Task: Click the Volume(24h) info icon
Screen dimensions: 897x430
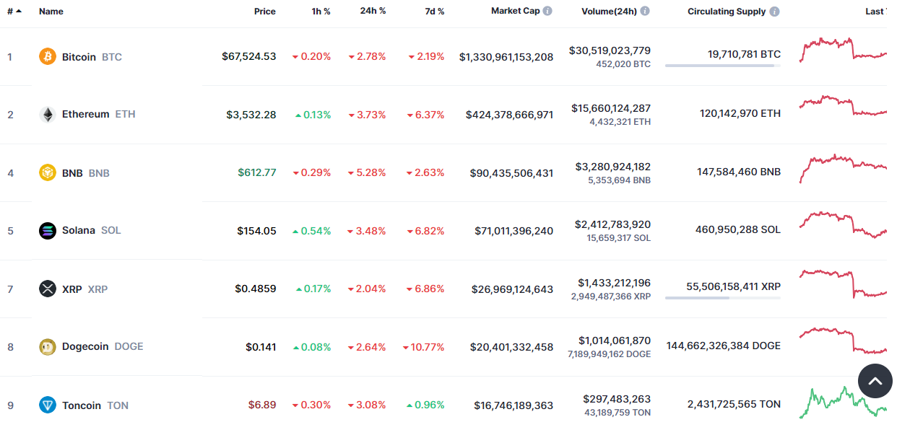Action: (x=644, y=11)
